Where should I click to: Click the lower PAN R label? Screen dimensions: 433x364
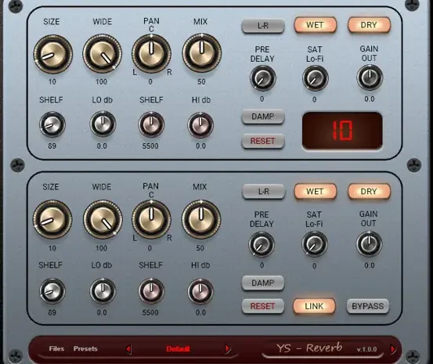169,238
